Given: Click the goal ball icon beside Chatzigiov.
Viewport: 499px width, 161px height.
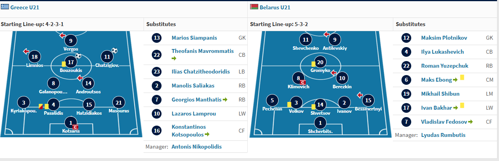Looking at the screenshot, I should coord(114,51).
